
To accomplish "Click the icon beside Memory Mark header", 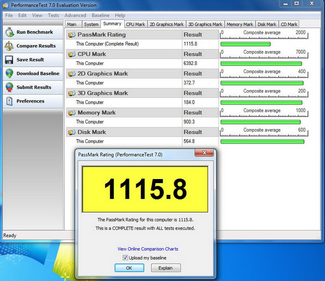I will tap(72, 113).
